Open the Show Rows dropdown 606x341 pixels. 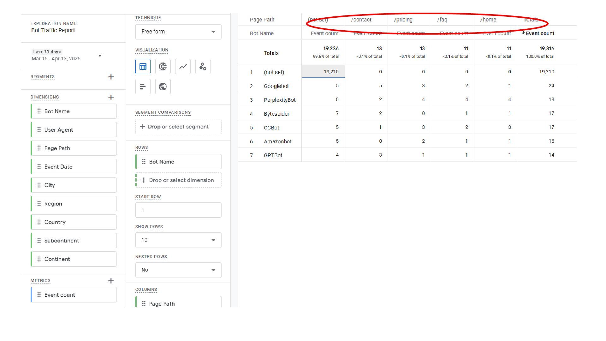tap(178, 240)
